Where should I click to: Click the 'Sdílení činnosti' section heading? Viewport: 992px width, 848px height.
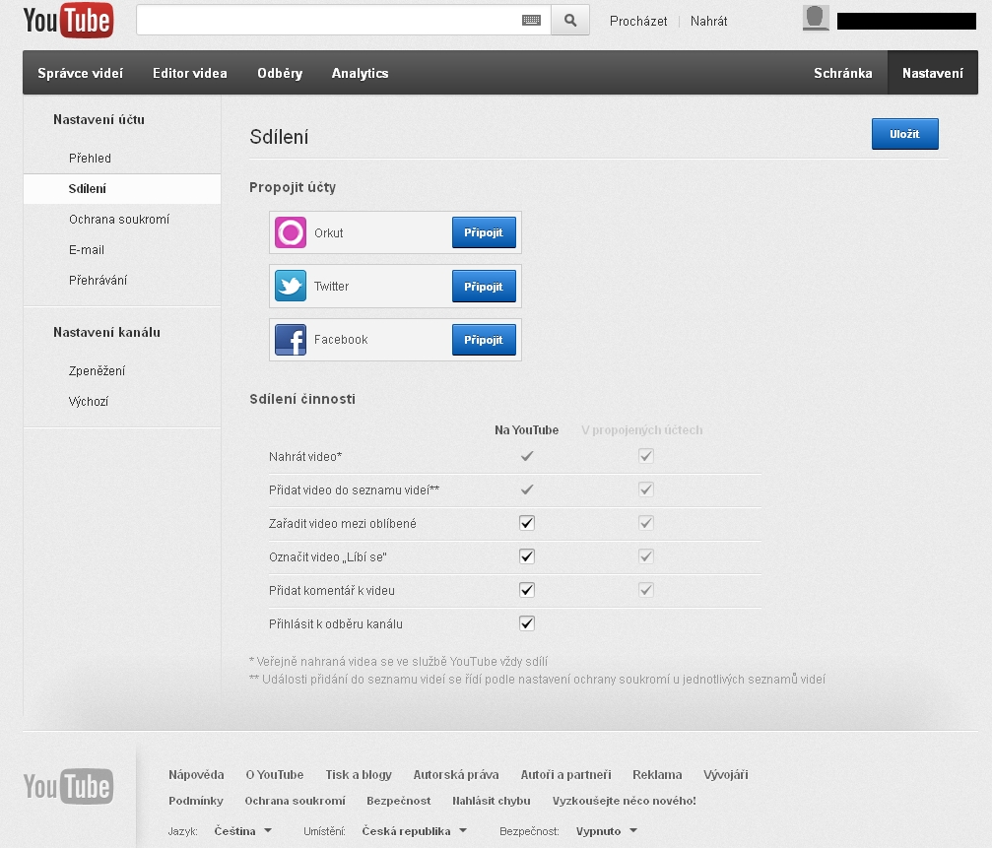point(302,399)
